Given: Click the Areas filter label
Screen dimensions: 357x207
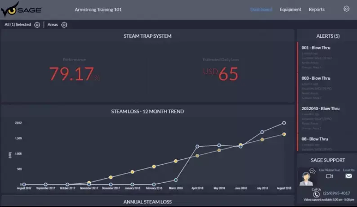Looking at the screenshot, I should pos(53,25).
